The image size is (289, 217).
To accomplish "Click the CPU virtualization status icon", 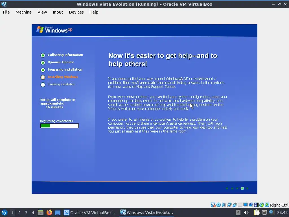I will pos(256,205).
